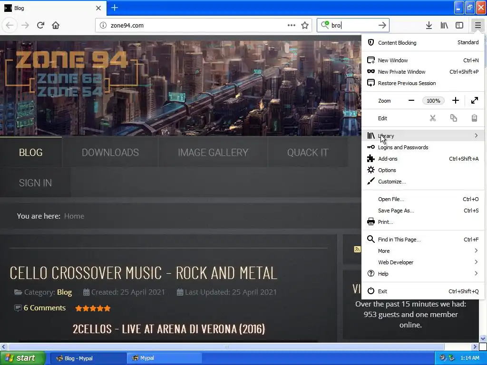Click the five-star rating
Viewport: 487px width, 365px height.
(93, 308)
